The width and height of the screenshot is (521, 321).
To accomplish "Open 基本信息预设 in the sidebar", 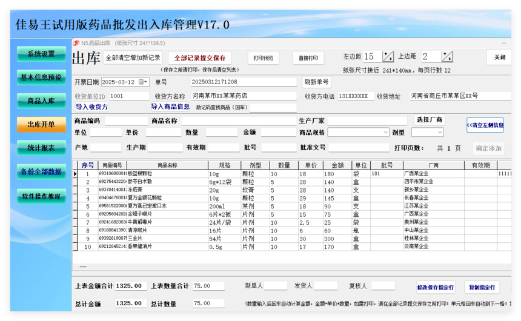I will [x=41, y=78].
